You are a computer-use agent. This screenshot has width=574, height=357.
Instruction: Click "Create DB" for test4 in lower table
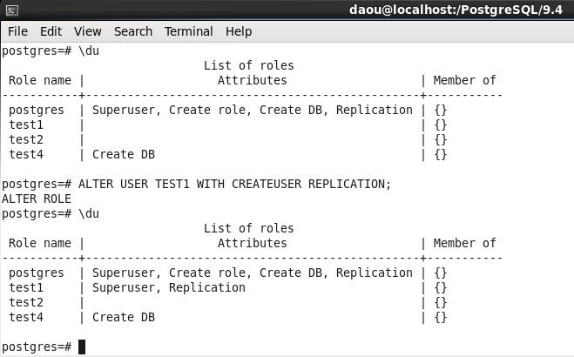[123, 317]
